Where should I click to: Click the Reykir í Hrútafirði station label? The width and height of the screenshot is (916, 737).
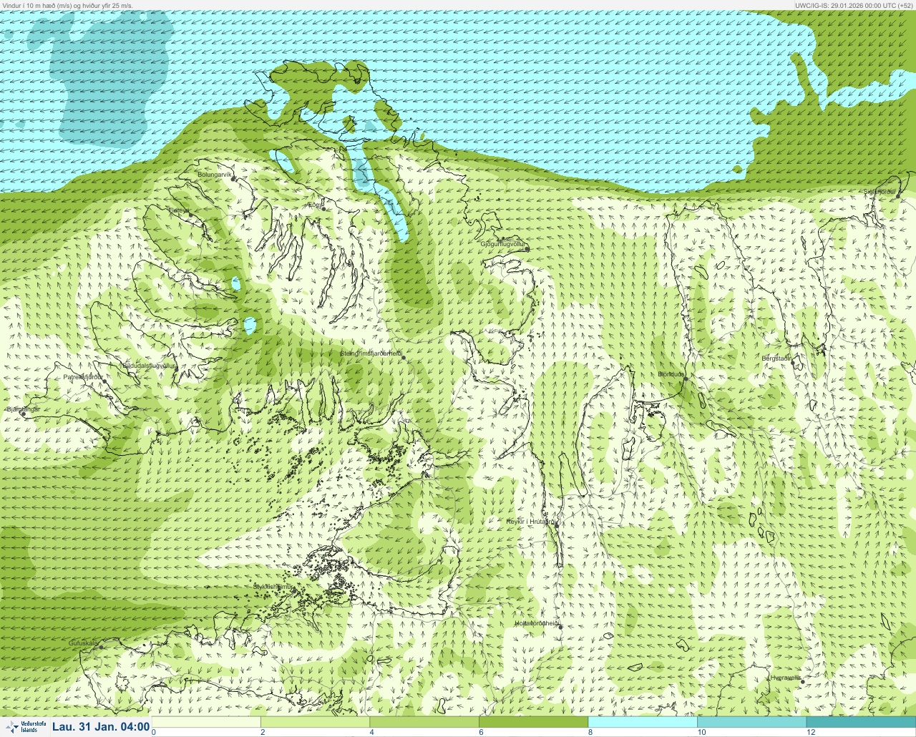pyautogui.click(x=531, y=522)
